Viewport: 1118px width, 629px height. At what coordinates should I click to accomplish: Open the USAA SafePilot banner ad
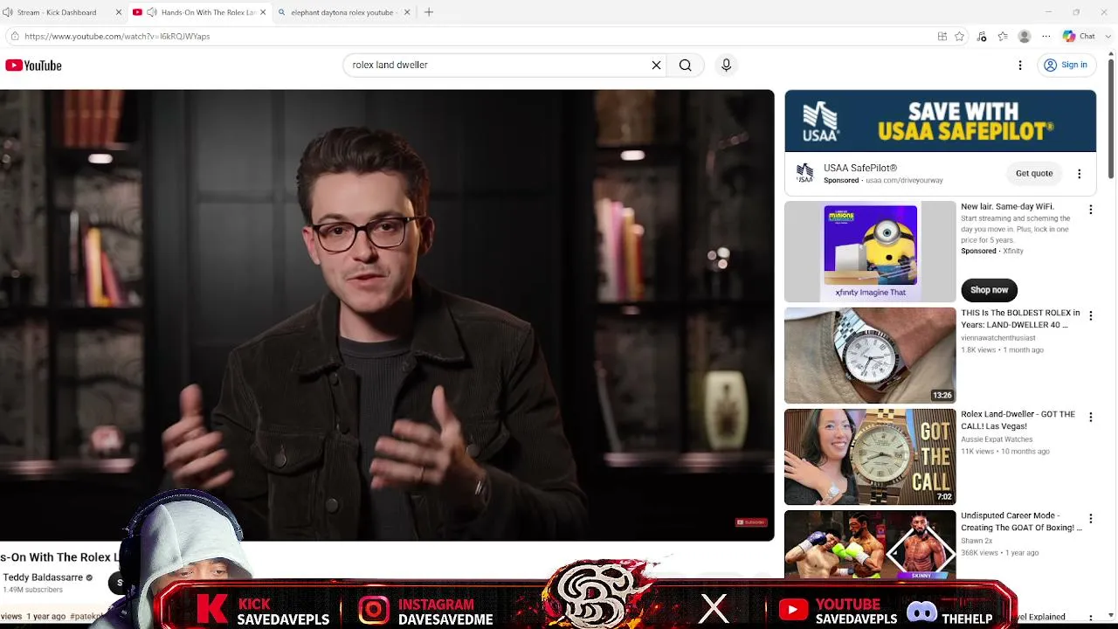click(x=940, y=121)
